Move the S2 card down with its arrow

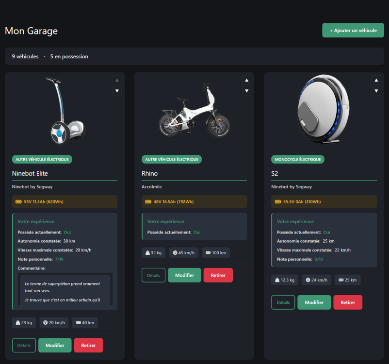376,91
